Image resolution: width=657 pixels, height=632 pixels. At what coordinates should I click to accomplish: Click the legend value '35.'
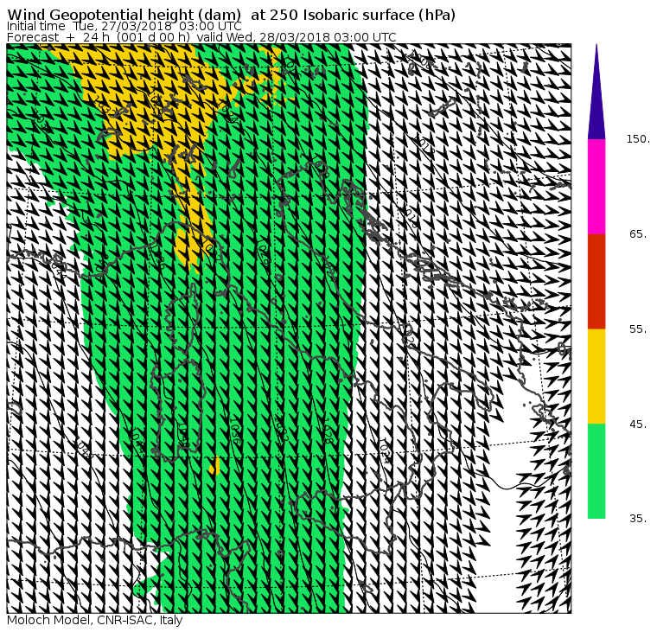coord(638,519)
